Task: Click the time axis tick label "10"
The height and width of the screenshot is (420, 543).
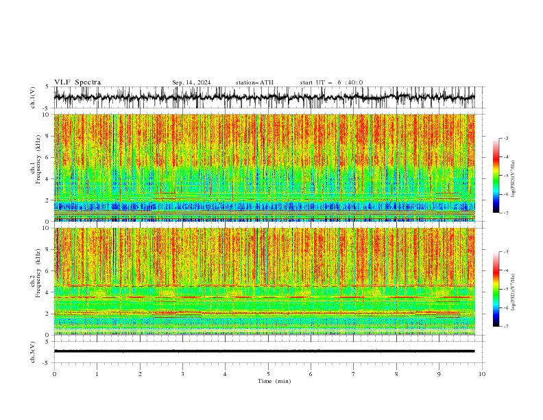Action: pyautogui.click(x=482, y=374)
